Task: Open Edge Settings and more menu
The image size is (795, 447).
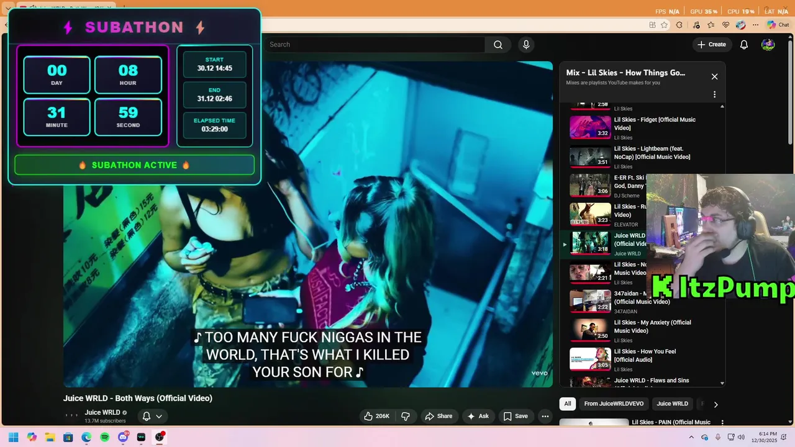Action: pos(755,25)
